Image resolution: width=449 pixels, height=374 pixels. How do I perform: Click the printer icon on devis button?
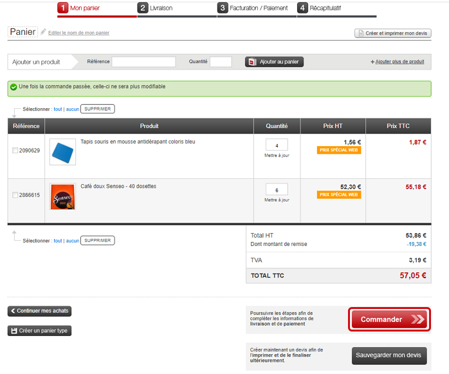[x=360, y=33]
